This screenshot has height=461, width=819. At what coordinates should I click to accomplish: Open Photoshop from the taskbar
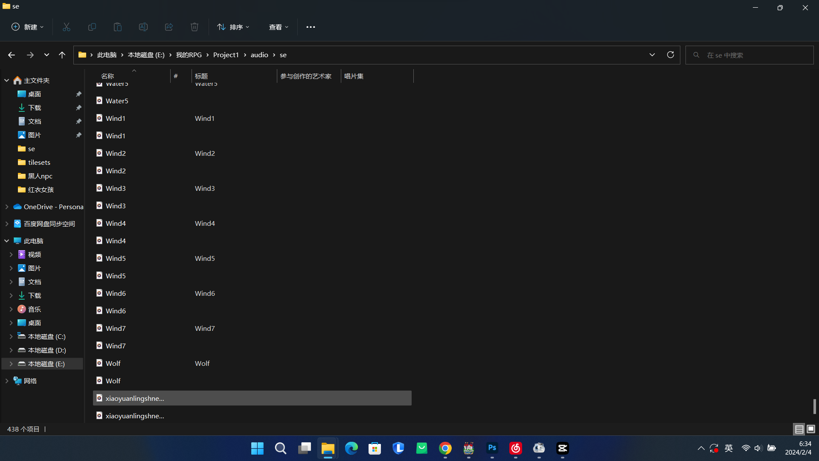click(x=492, y=448)
